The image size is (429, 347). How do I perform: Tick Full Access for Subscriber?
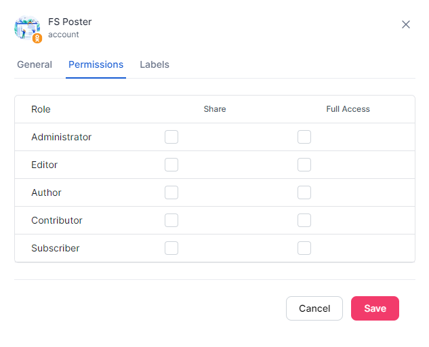(304, 248)
